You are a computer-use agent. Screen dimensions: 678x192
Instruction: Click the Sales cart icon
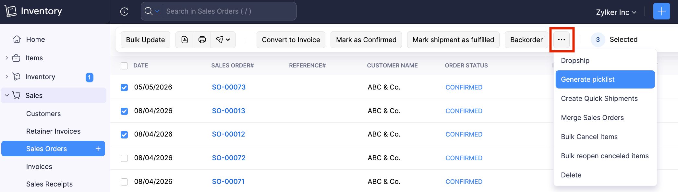pos(16,95)
